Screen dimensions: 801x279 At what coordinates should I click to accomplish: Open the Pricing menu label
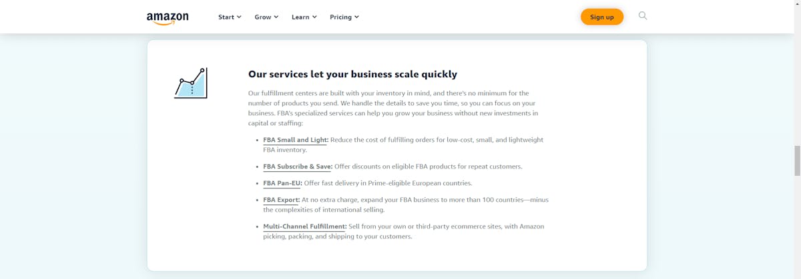(340, 17)
